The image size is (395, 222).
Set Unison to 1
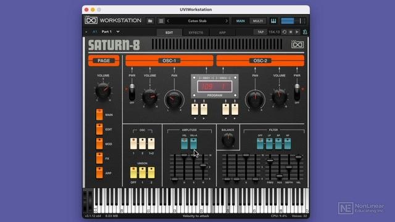click(x=143, y=173)
